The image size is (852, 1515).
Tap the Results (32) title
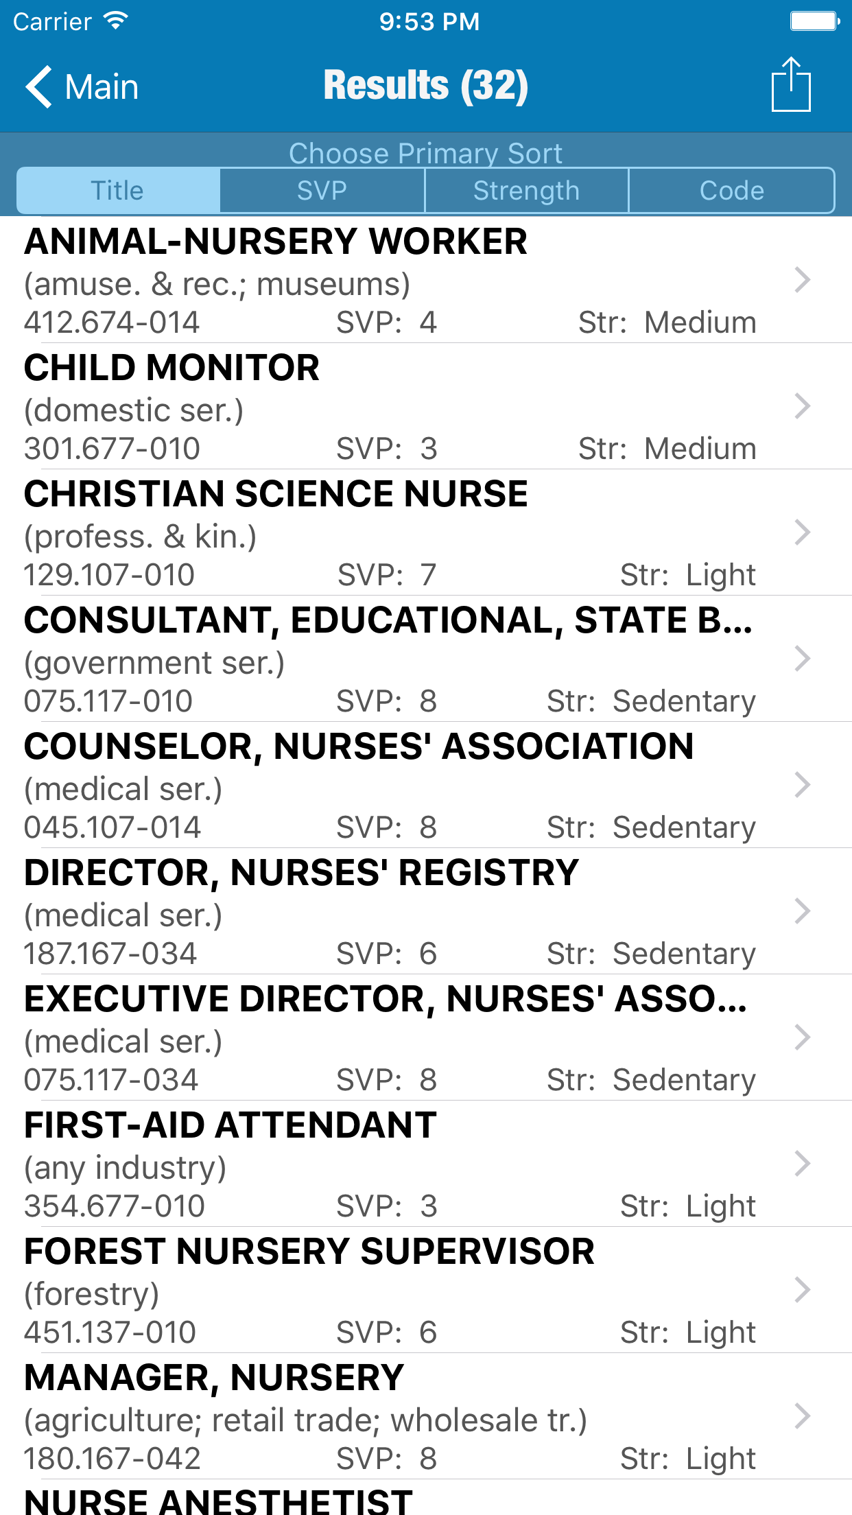tap(425, 86)
